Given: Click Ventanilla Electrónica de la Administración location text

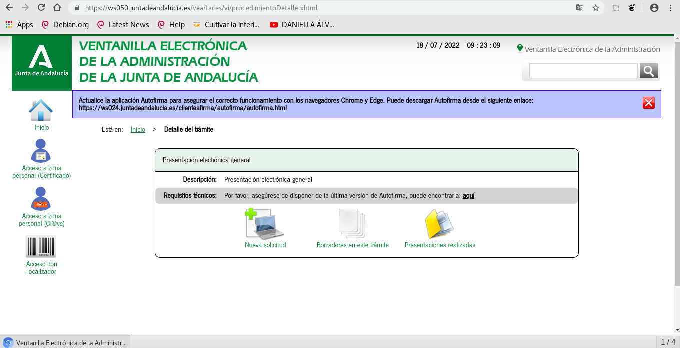Looking at the screenshot, I should (x=592, y=49).
